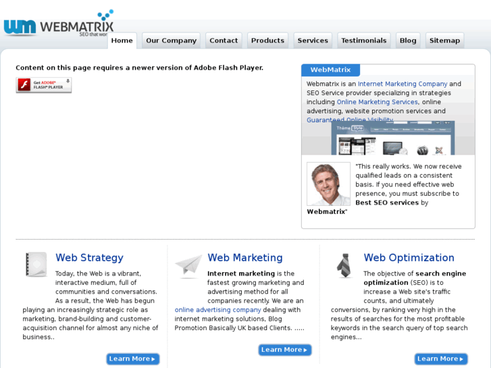The image size is (491, 368).
Task: Click the WebMatrix logo
Action: tap(59, 24)
